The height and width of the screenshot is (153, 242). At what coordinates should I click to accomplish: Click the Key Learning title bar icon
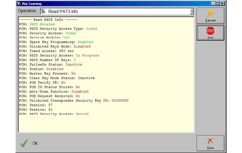pyautogui.click(x=19, y=3)
